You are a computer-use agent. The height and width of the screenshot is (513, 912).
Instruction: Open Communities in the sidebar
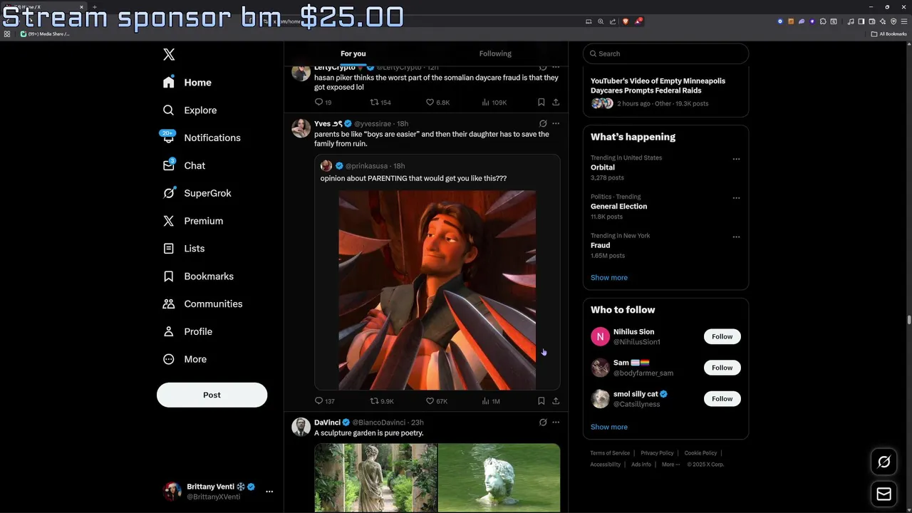(x=203, y=304)
